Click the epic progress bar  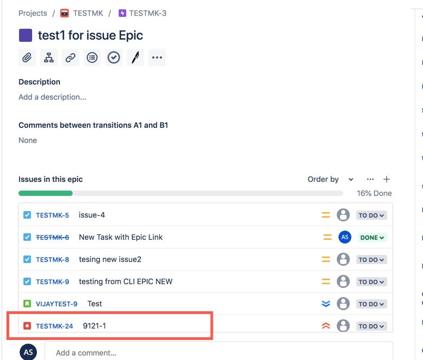[x=181, y=193]
